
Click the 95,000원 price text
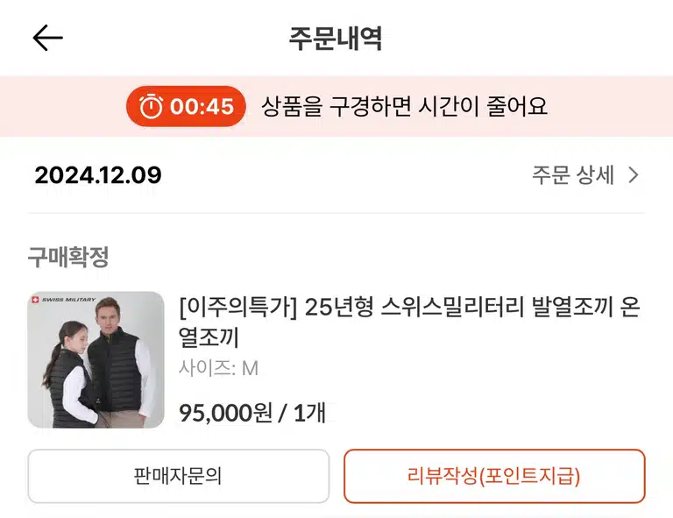(226, 413)
